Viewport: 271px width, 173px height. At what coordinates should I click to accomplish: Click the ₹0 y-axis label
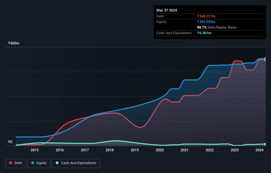click(x=10, y=142)
